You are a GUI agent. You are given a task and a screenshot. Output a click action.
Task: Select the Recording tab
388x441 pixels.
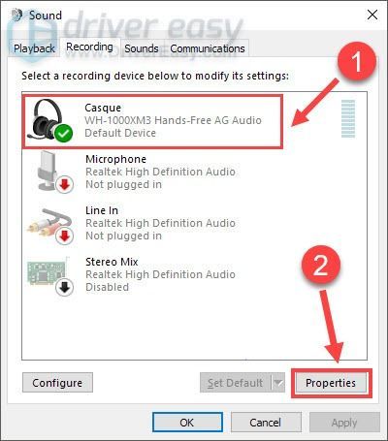click(x=89, y=47)
